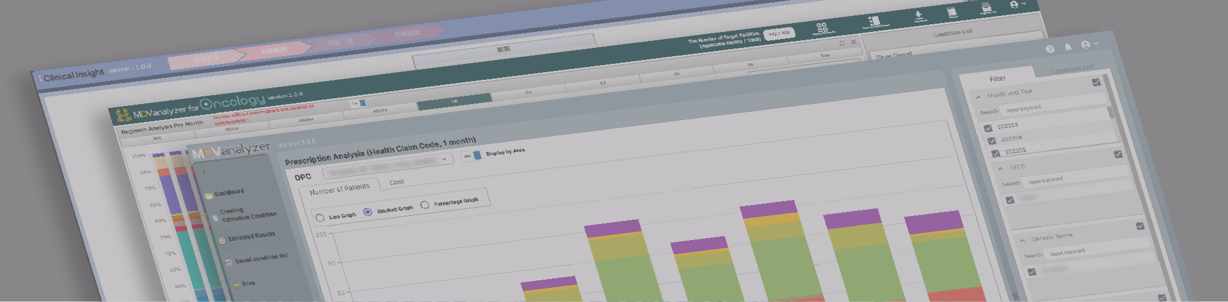1228x302 pixels.
Task: Collapse the Generic Name filter section
Action: point(1022,240)
